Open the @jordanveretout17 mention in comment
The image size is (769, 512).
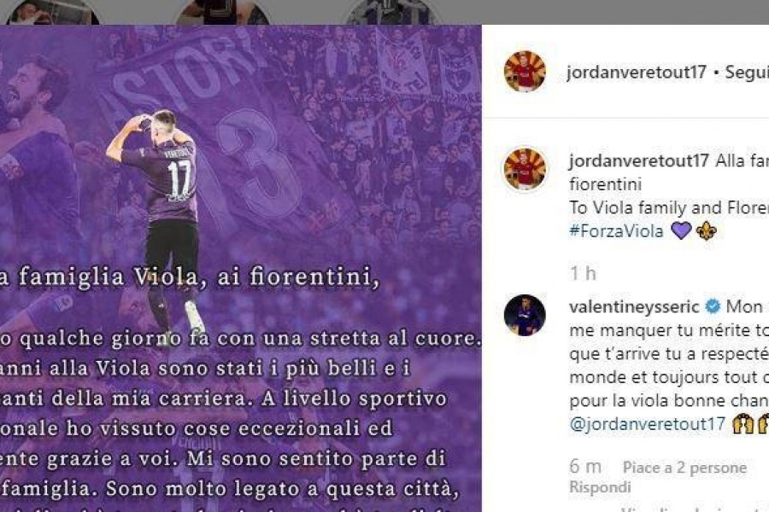[648, 424]
